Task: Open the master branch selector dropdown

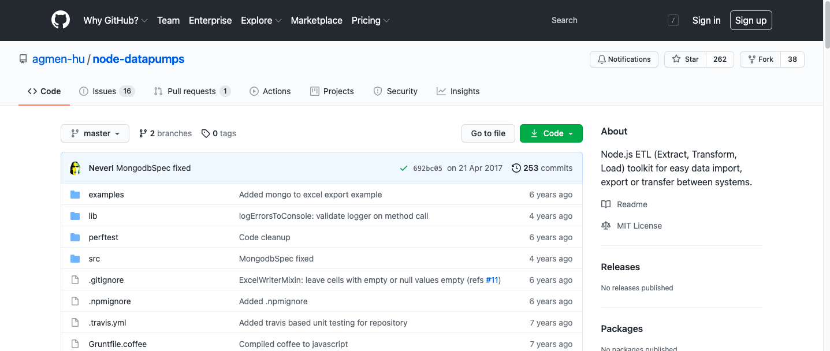Action: point(95,133)
